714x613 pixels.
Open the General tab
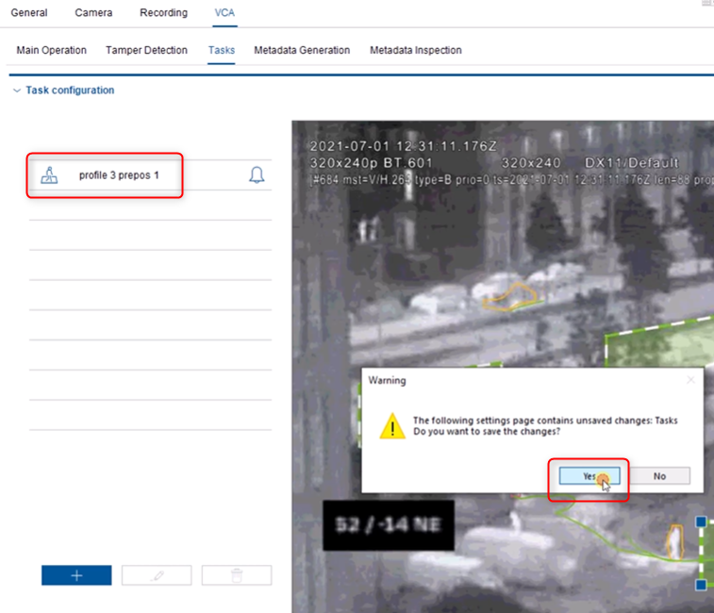click(x=29, y=13)
